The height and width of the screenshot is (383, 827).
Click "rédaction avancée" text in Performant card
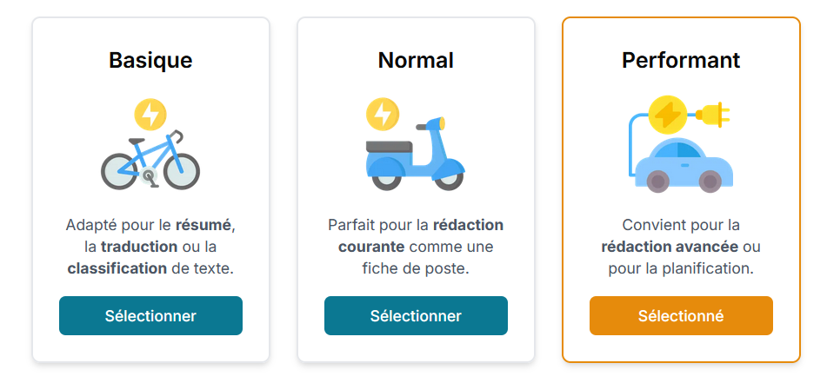click(x=670, y=247)
